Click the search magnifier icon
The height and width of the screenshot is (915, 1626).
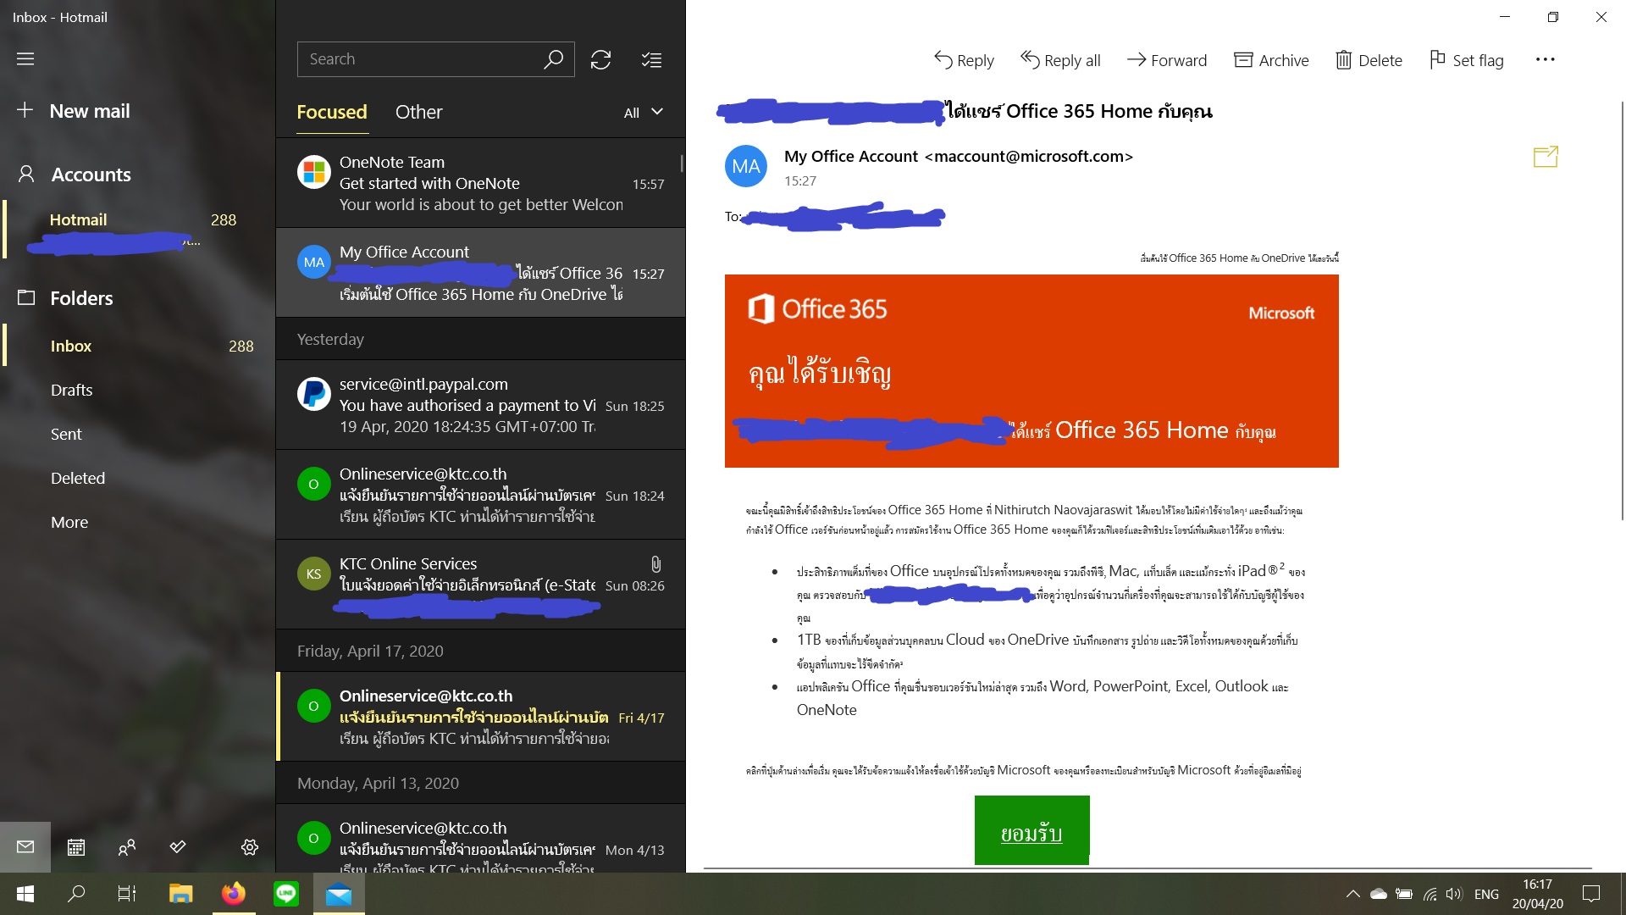pyautogui.click(x=553, y=59)
